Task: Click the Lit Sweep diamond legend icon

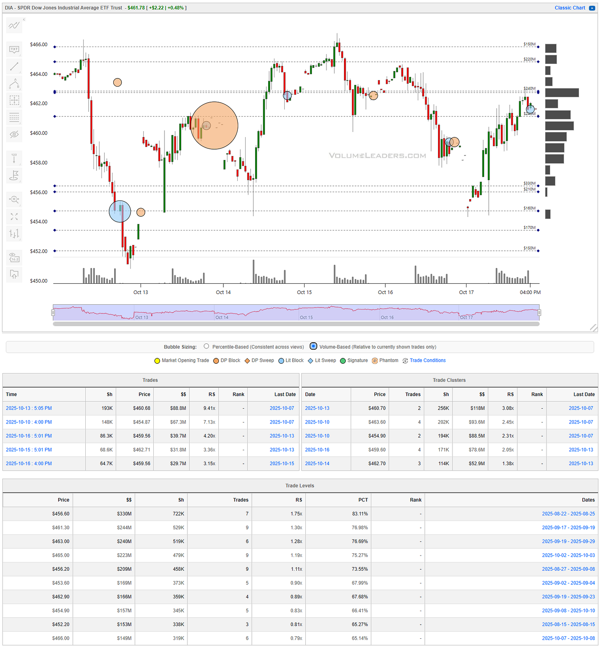Action: 311,361
